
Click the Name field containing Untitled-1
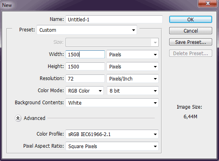click(x=114, y=19)
